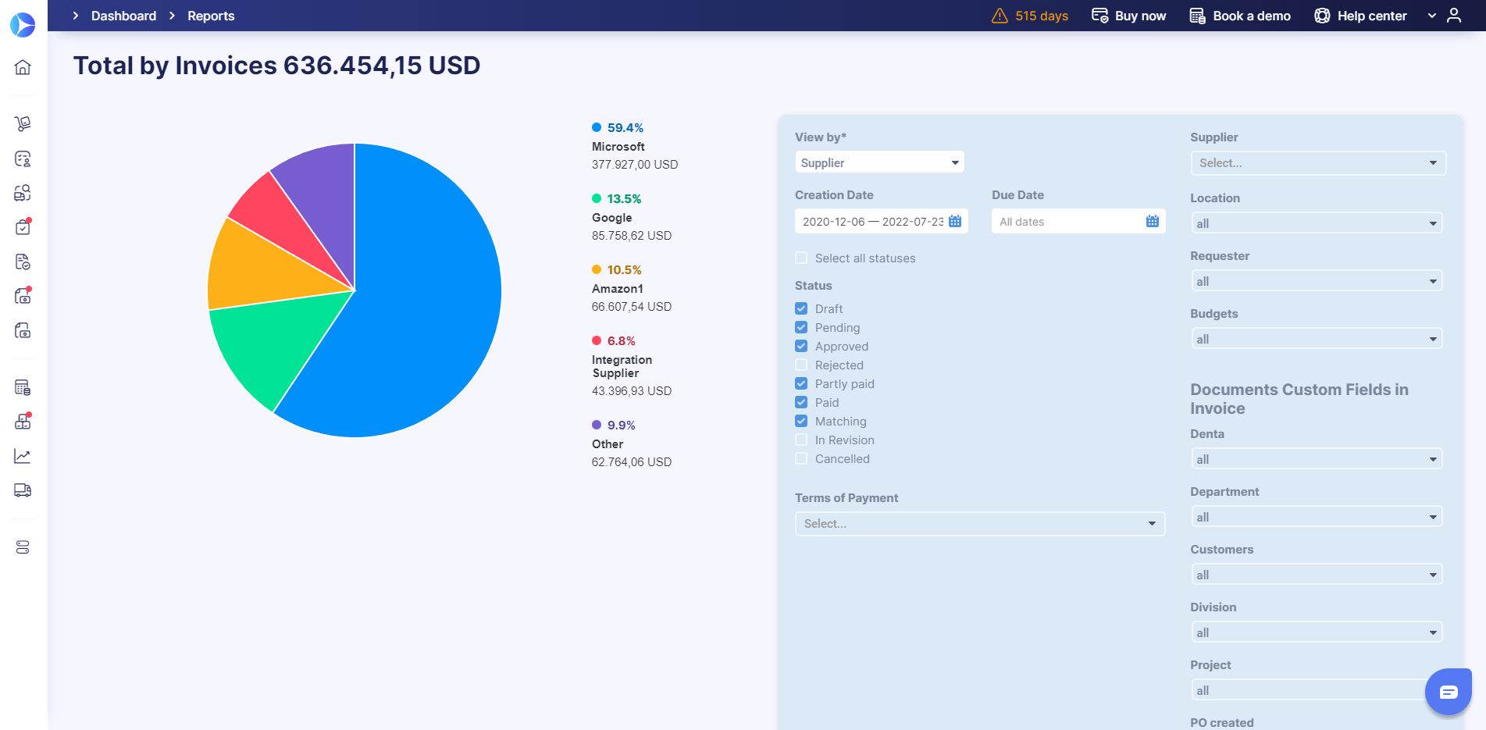This screenshot has width=1486, height=730.
Task: Open the document with checkmark sidebar icon
Action: [x=23, y=262]
